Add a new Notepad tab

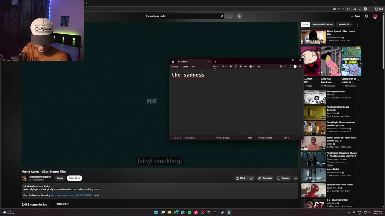[x=215, y=62]
